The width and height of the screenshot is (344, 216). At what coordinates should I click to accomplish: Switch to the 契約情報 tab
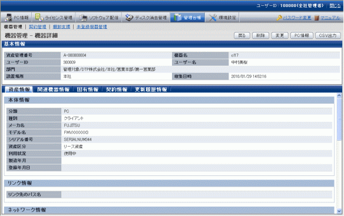(x=117, y=89)
